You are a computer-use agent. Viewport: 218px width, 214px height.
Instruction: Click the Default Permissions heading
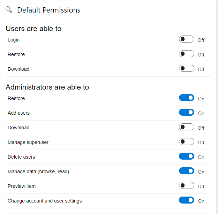pos(48,10)
